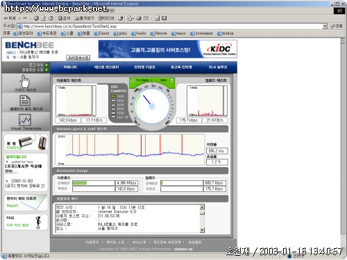Open the Speed Test hand pointer icon

25,81
